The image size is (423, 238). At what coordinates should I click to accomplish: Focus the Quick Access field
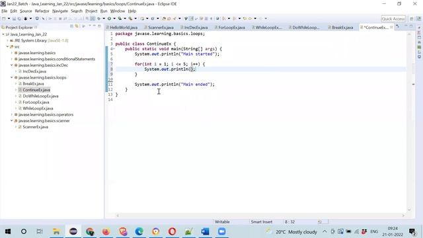pos(393,19)
